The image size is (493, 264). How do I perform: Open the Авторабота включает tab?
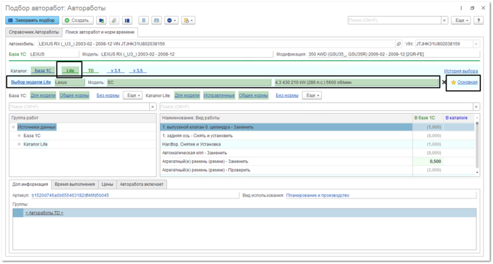tap(141, 185)
